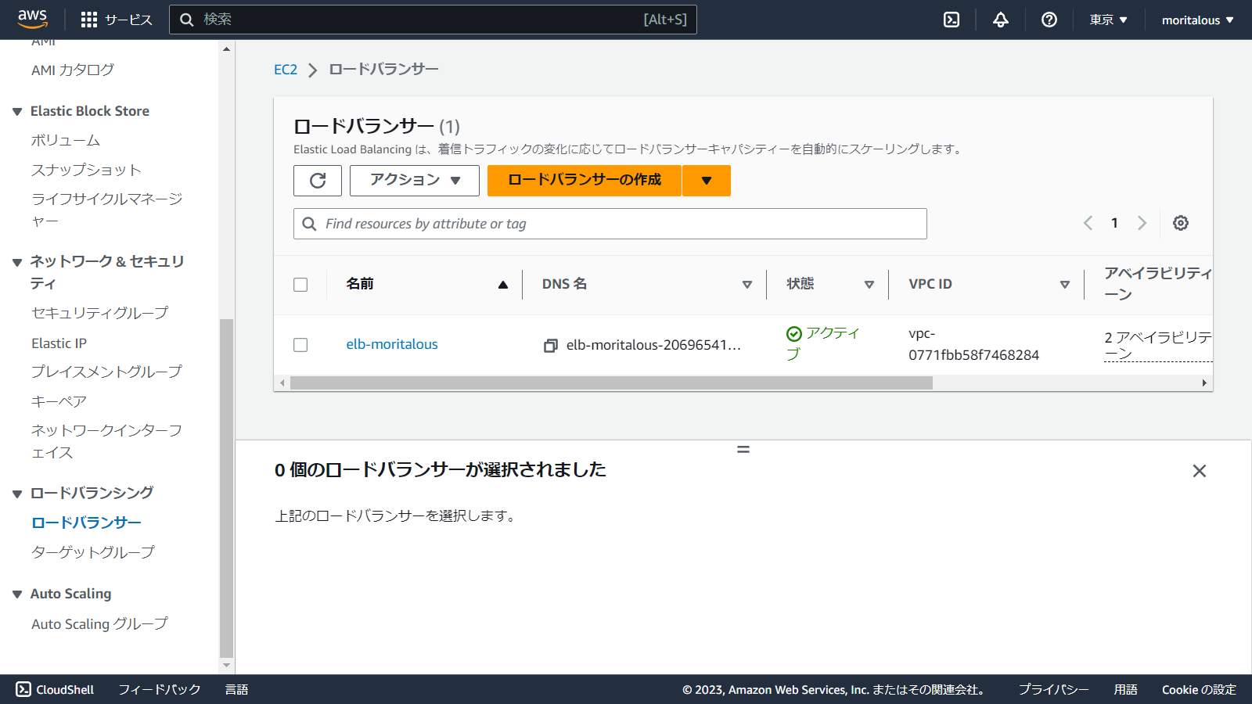Open the アクション dropdown
Image resolution: width=1252 pixels, height=704 pixels.
[414, 181]
